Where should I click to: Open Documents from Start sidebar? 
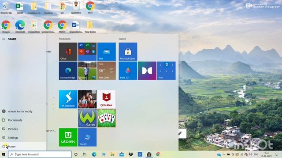[x=23, y=120]
